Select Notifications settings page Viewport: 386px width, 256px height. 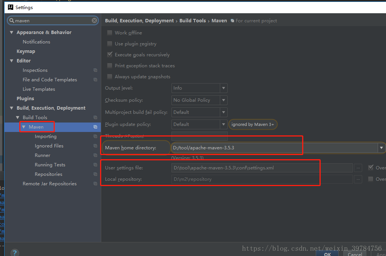36,42
